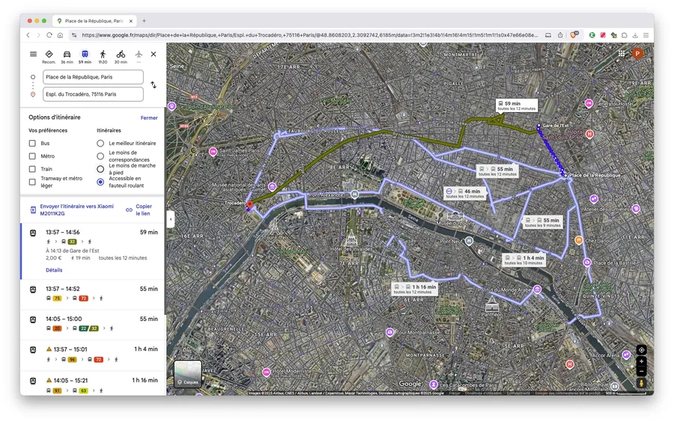The image size is (674, 422).
Task: Swap origin and destination
Action: click(154, 85)
